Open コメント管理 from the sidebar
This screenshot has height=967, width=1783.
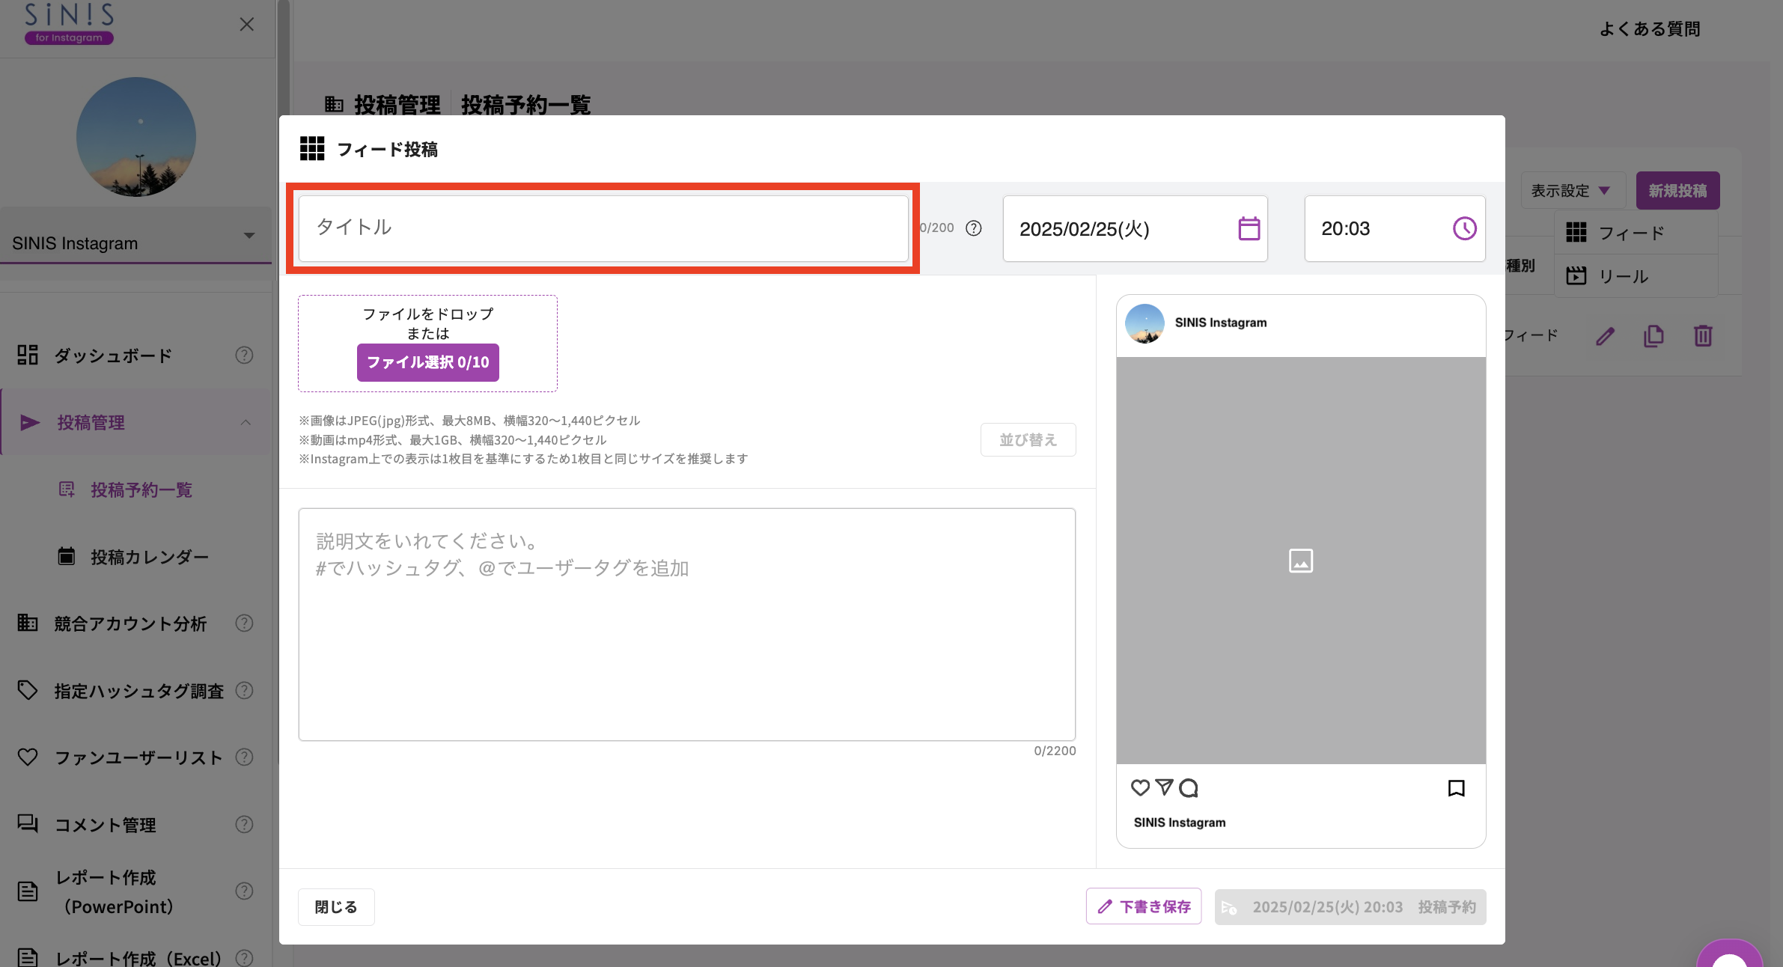click(105, 825)
